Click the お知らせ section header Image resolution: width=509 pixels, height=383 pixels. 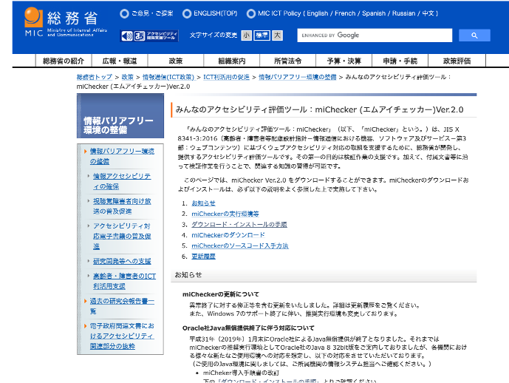click(x=324, y=275)
